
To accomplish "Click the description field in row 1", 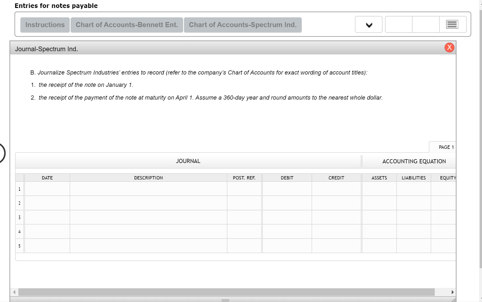I will click(x=148, y=189).
